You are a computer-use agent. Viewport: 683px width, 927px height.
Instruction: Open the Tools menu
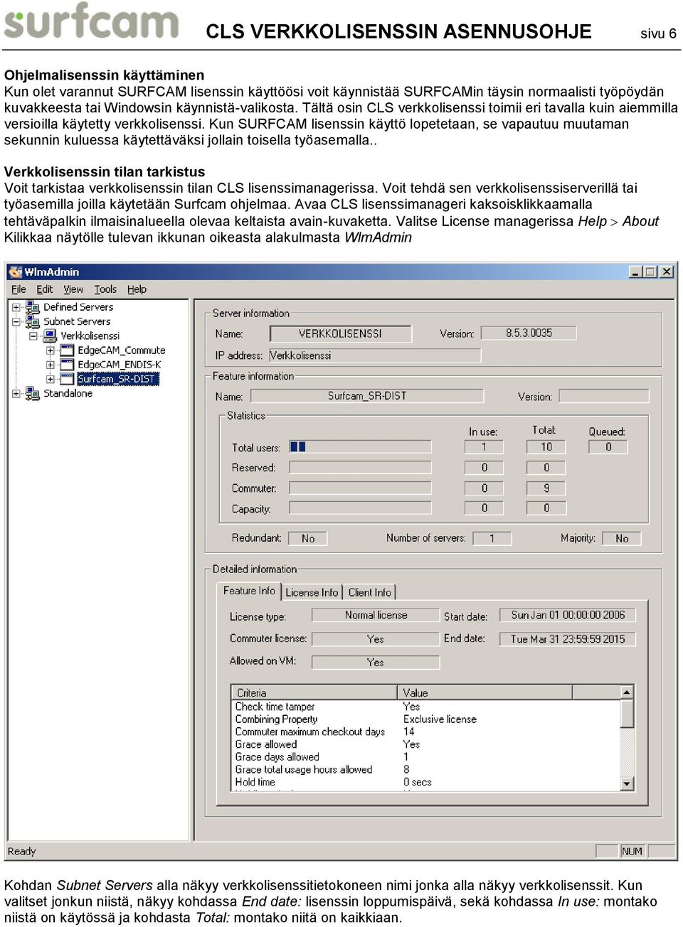click(x=105, y=289)
